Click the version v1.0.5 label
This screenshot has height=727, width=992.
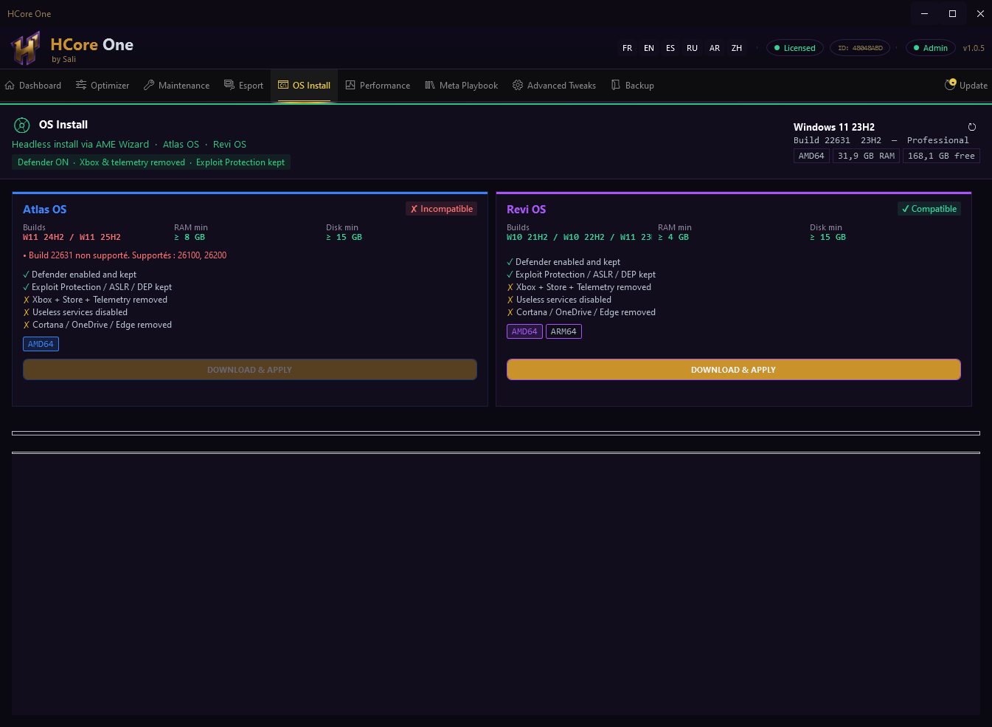pyautogui.click(x=974, y=48)
